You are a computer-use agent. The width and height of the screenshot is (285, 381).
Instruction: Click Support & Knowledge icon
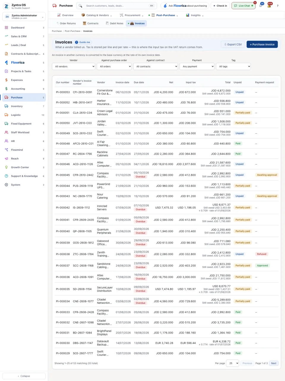[x=6, y=176]
